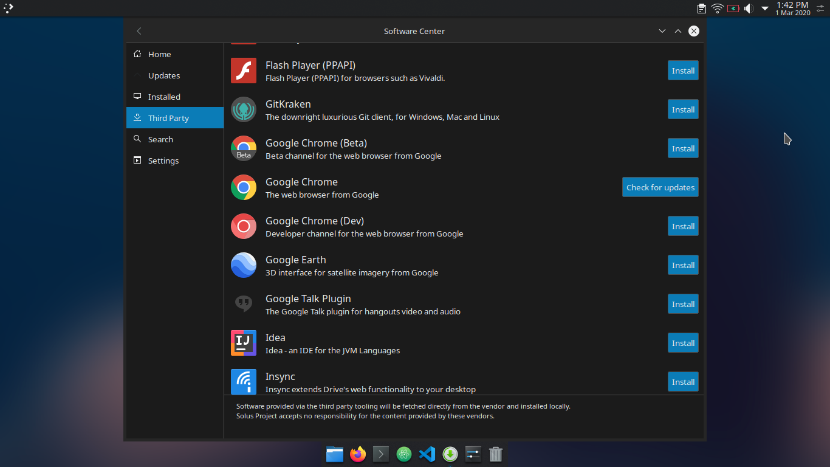Click the 1:42 PM clock
The height and width of the screenshot is (467, 830).
point(792,5)
